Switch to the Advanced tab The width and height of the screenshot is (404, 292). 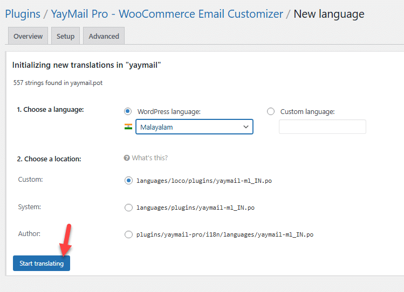[104, 36]
